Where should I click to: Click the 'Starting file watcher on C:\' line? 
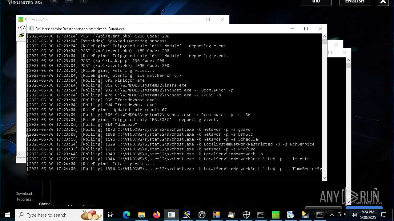coord(104,76)
